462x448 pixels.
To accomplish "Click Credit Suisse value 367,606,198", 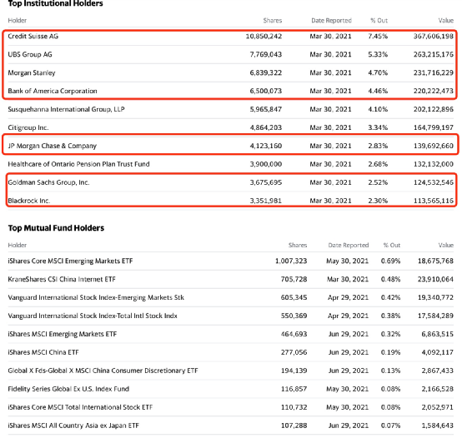I will point(434,36).
